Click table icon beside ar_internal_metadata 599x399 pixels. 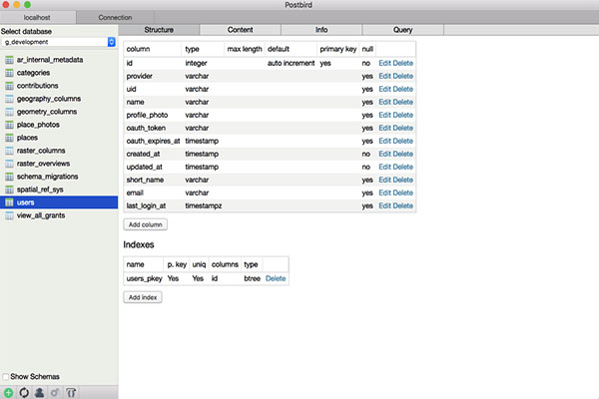[9, 60]
